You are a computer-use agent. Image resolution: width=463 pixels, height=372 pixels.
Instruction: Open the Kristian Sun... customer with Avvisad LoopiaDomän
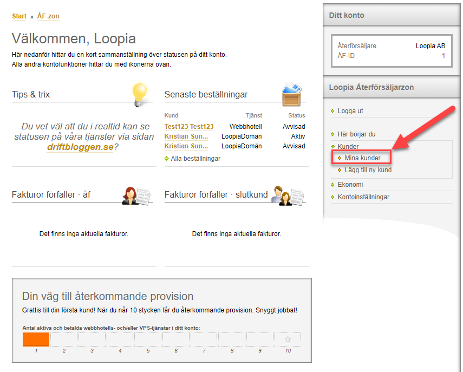pos(186,146)
